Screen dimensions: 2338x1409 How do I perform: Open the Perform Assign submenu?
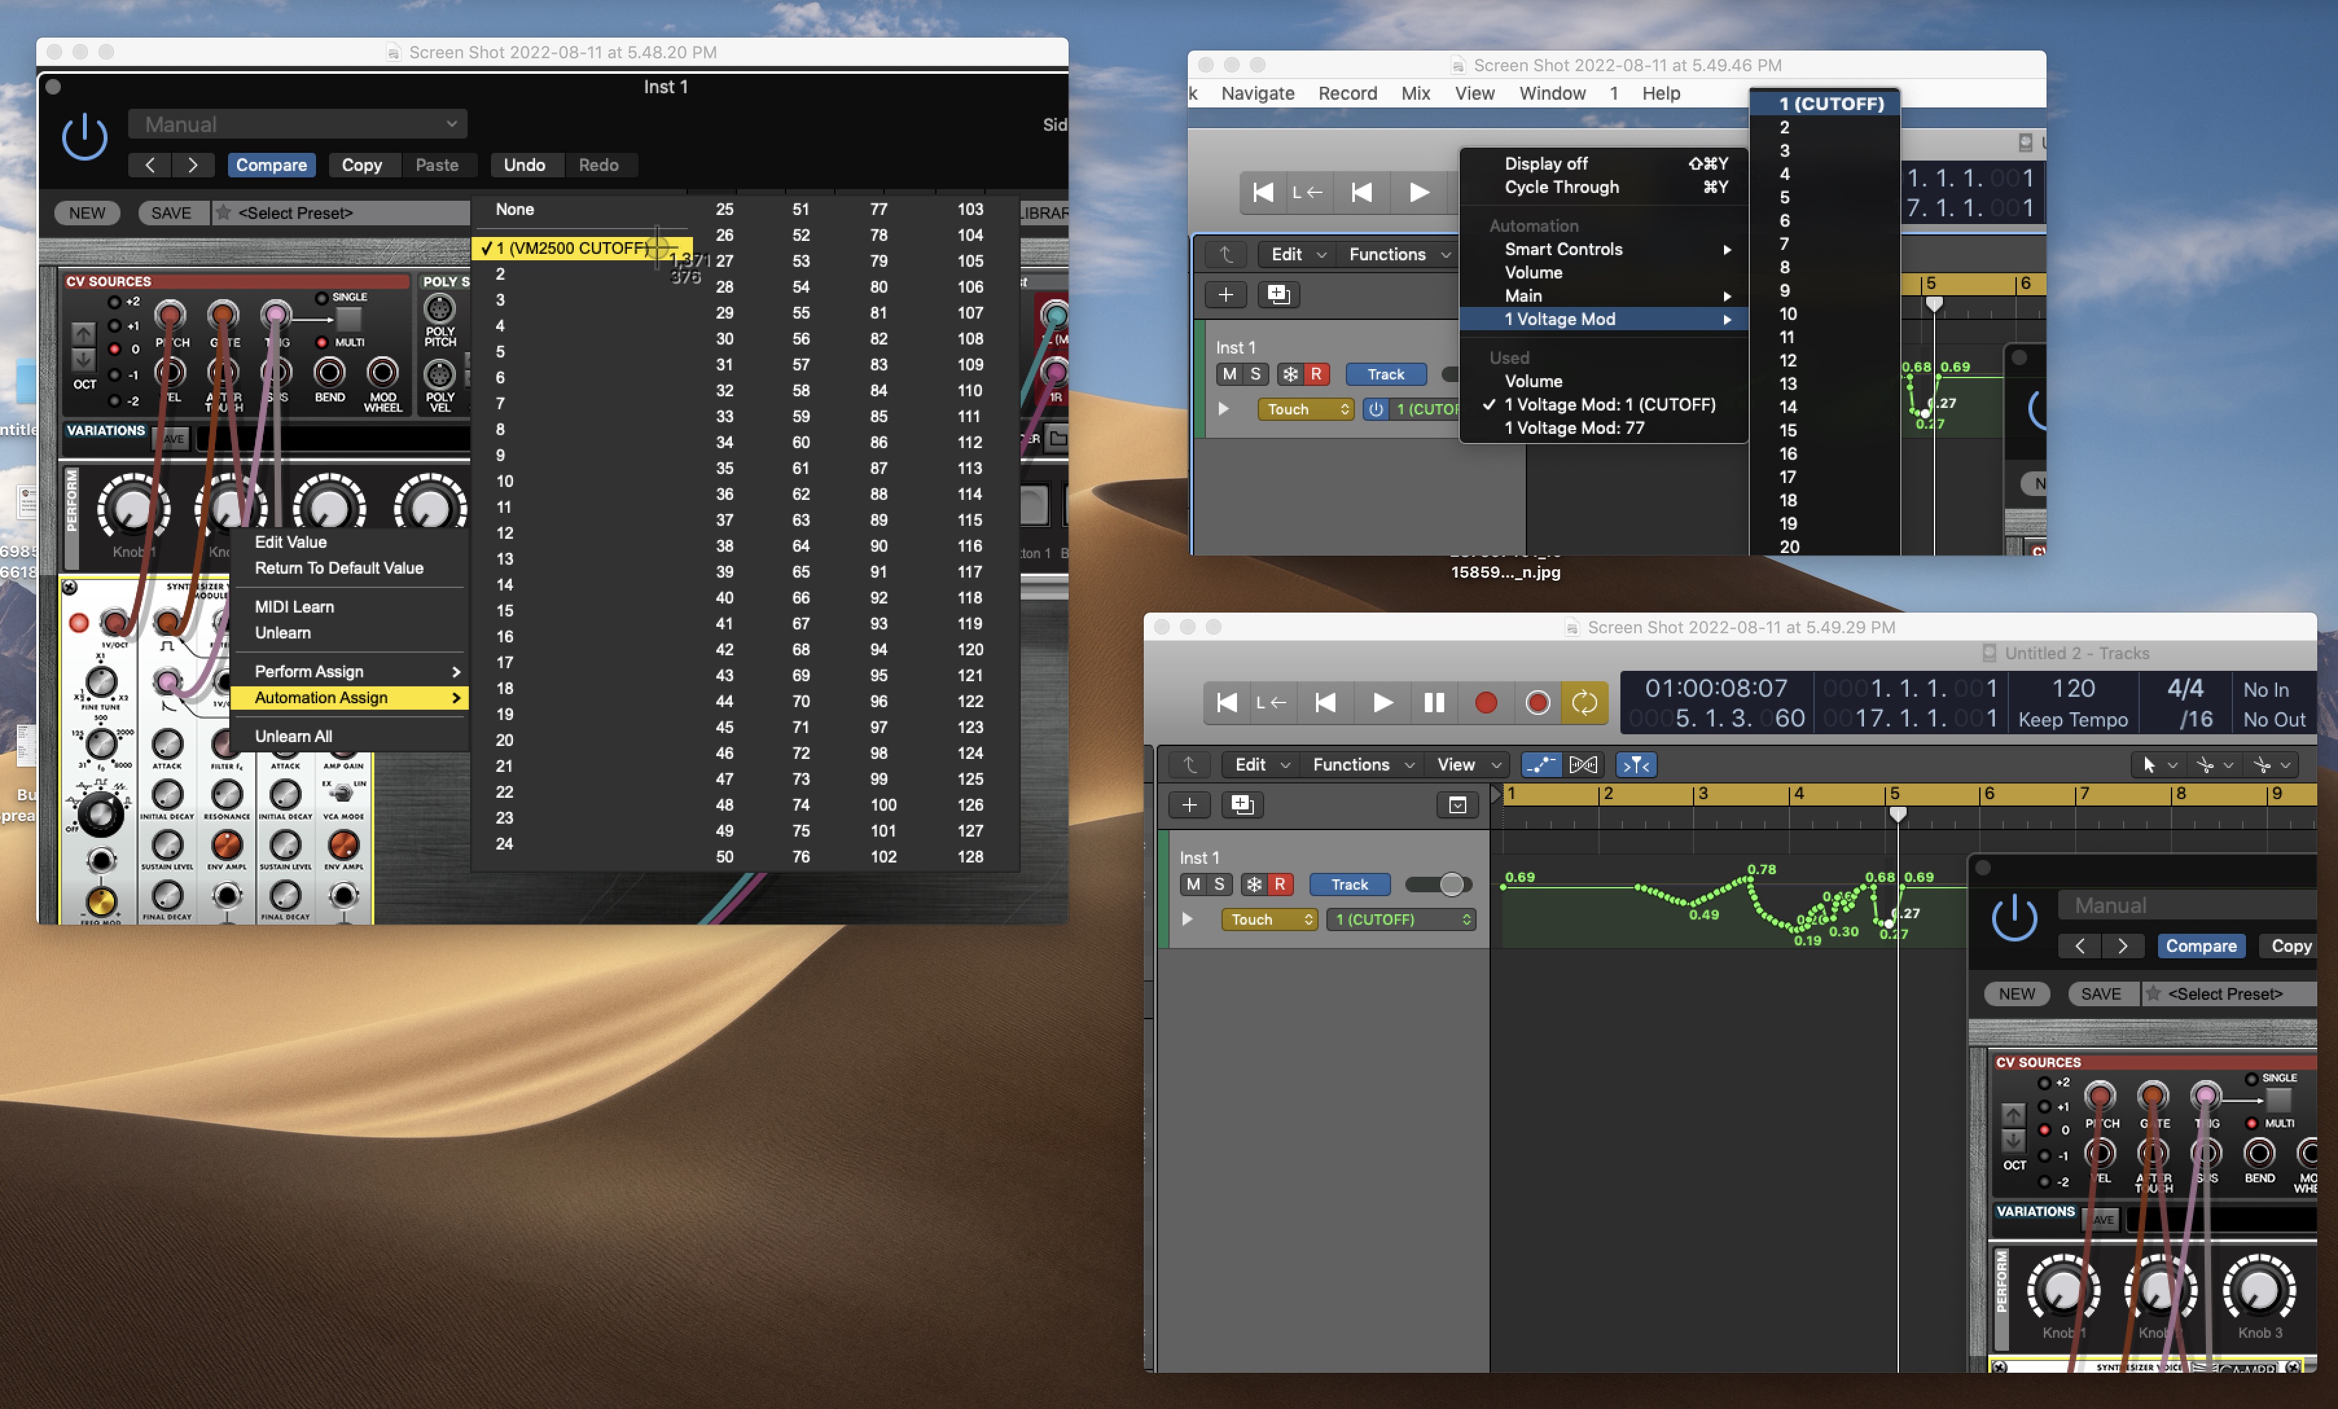[x=349, y=671]
